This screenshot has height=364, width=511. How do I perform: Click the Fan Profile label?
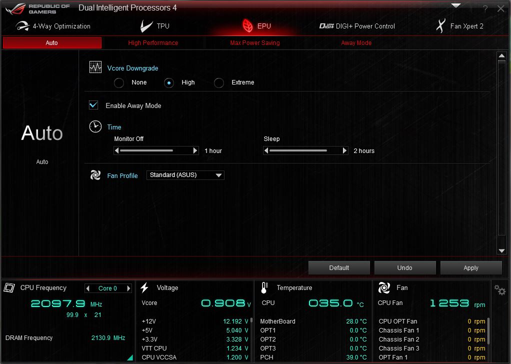click(x=122, y=175)
